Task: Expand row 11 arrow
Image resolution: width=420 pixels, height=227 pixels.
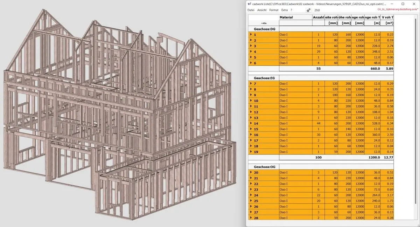Action: [x=251, y=106]
